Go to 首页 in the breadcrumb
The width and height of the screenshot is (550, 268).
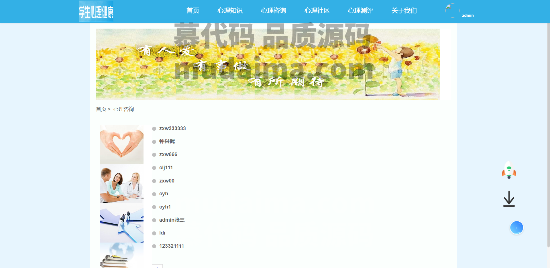point(101,109)
